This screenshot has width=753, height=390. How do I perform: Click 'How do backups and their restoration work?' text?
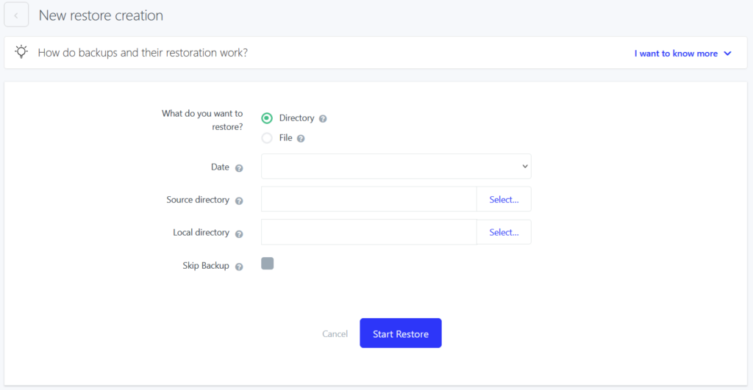(x=143, y=52)
